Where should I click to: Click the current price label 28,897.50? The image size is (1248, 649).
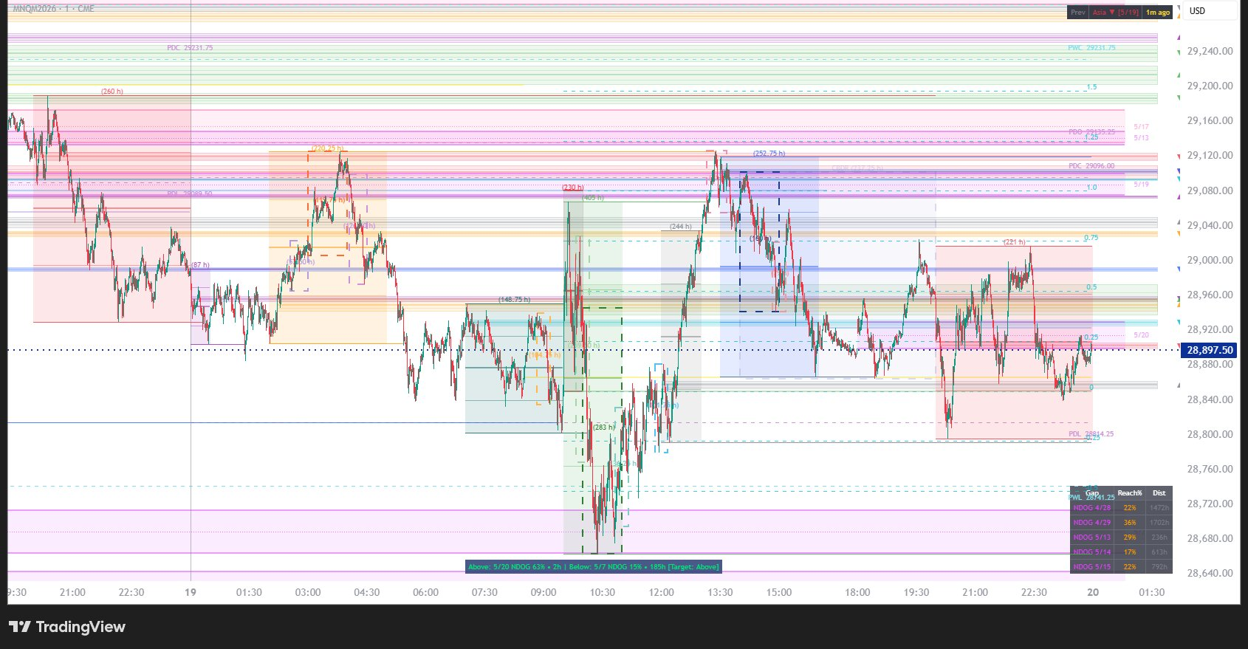tap(1210, 350)
